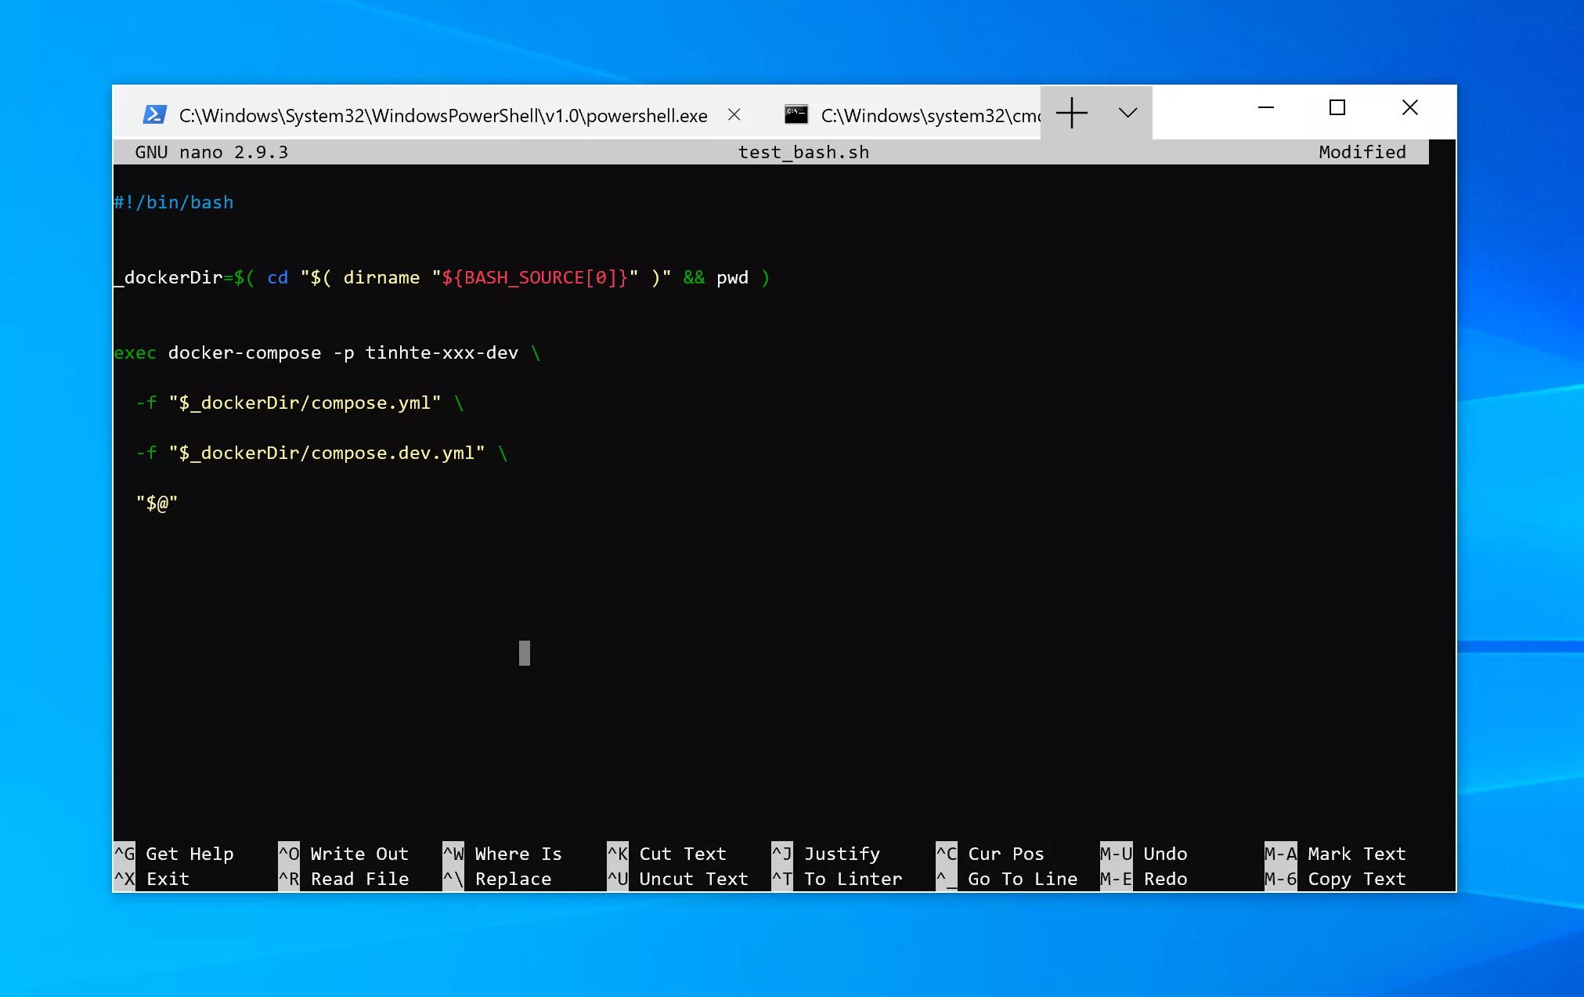Open a new terminal tab with plus

click(x=1071, y=113)
